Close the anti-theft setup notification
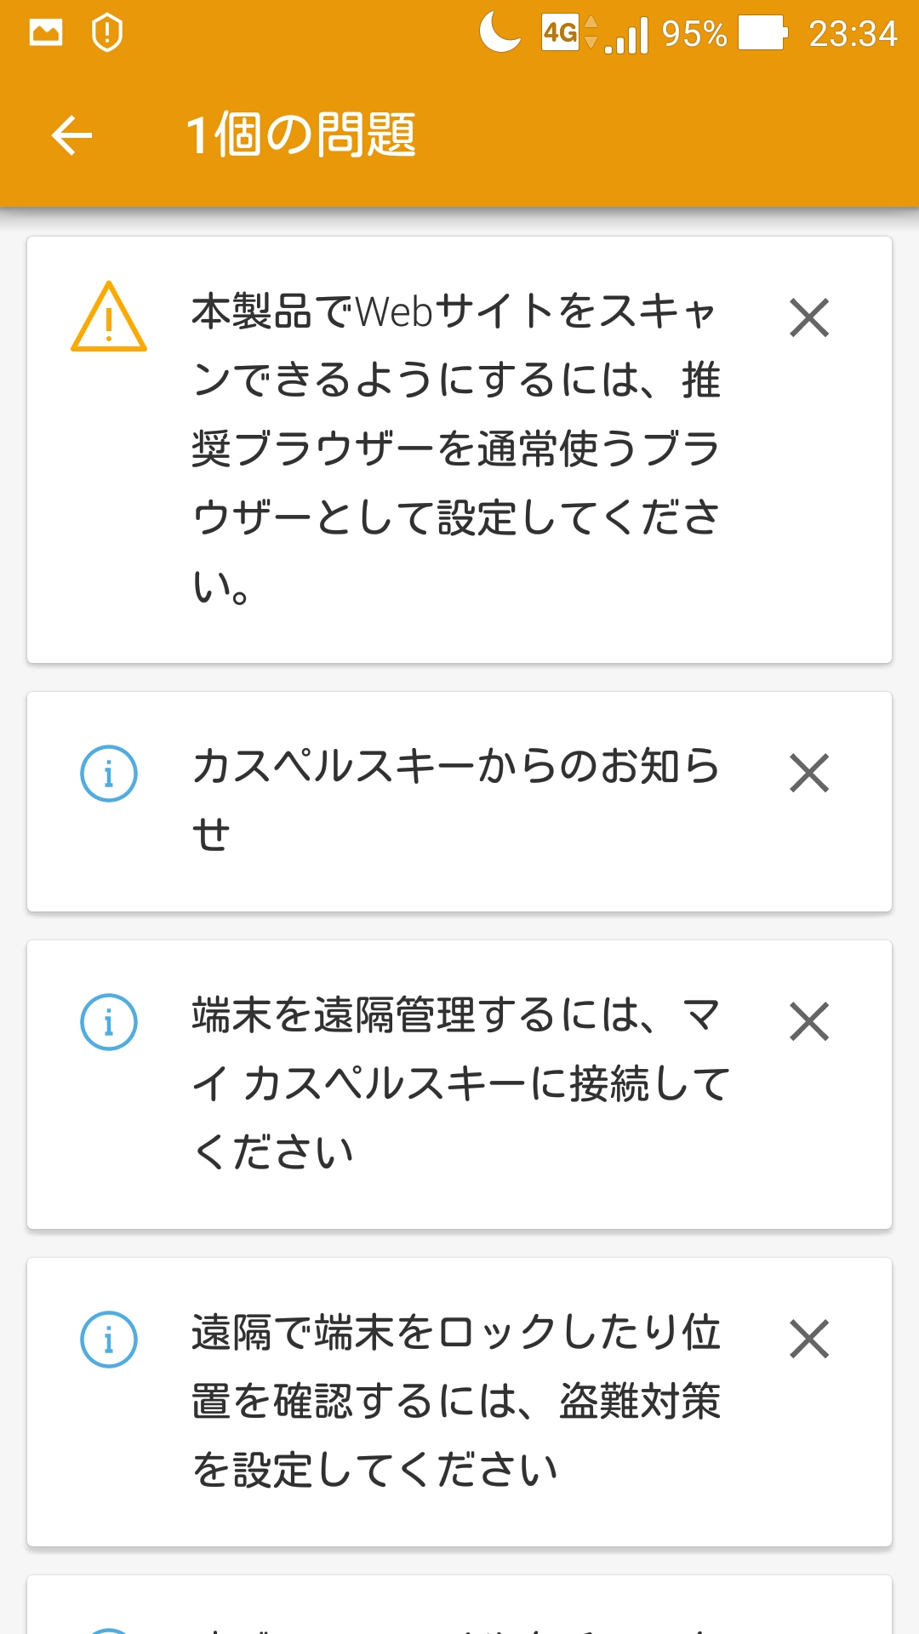Viewport: 919px width, 1634px height. pos(808,1339)
